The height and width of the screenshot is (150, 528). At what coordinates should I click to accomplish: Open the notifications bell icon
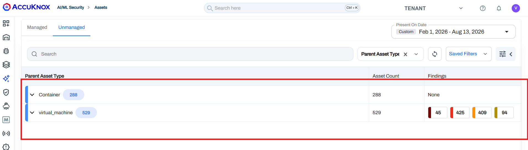[499, 8]
